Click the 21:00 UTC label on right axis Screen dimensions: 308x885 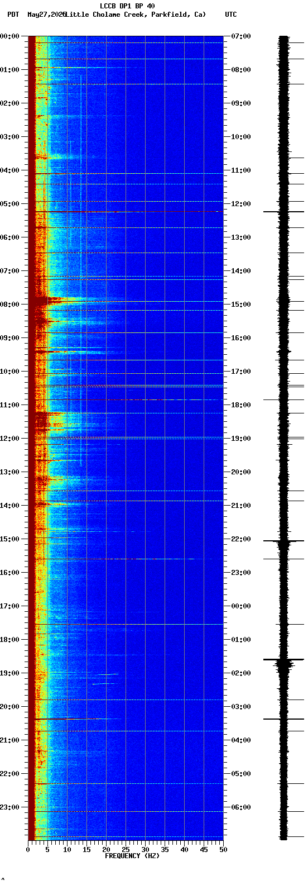click(241, 506)
